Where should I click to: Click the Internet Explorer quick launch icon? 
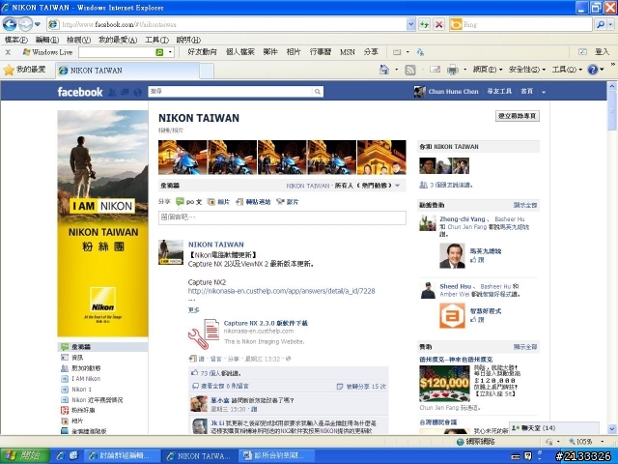click(x=60, y=455)
